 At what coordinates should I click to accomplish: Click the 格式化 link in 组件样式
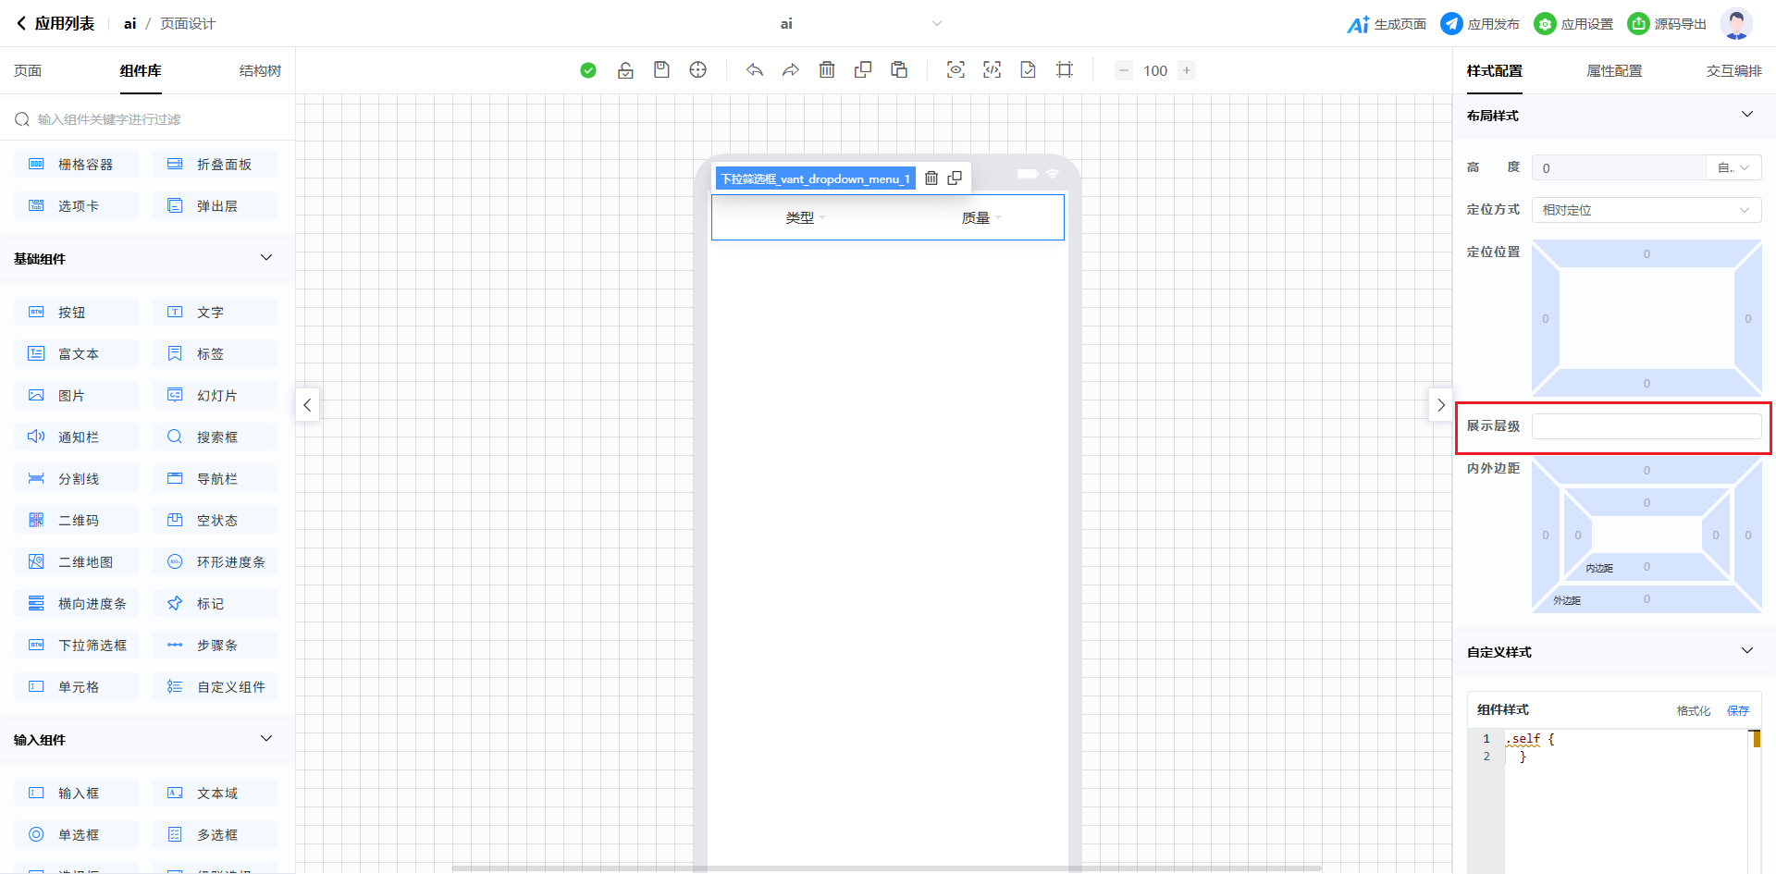click(1693, 710)
